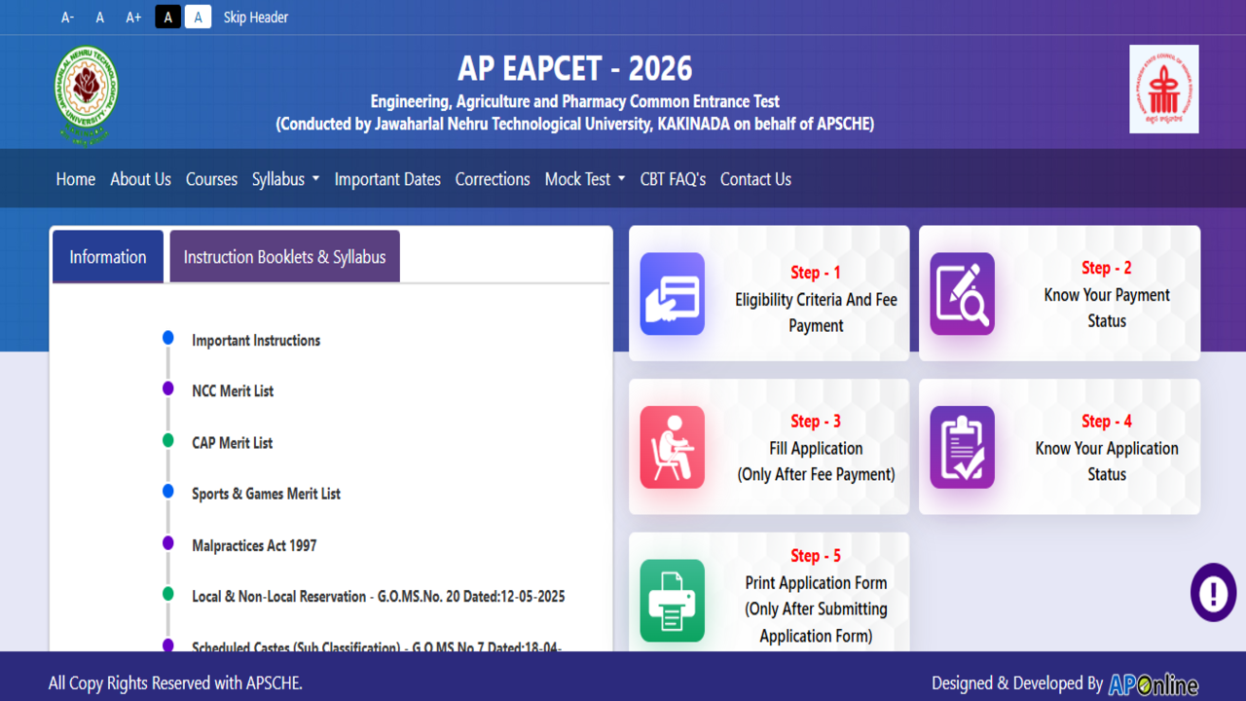
Task: Expand the Mock Test dropdown menu
Action: click(x=584, y=179)
